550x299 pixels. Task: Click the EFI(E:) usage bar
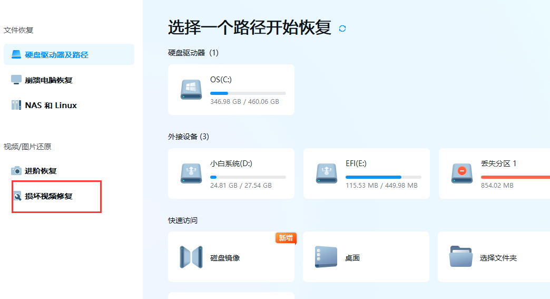click(x=384, y=177)
